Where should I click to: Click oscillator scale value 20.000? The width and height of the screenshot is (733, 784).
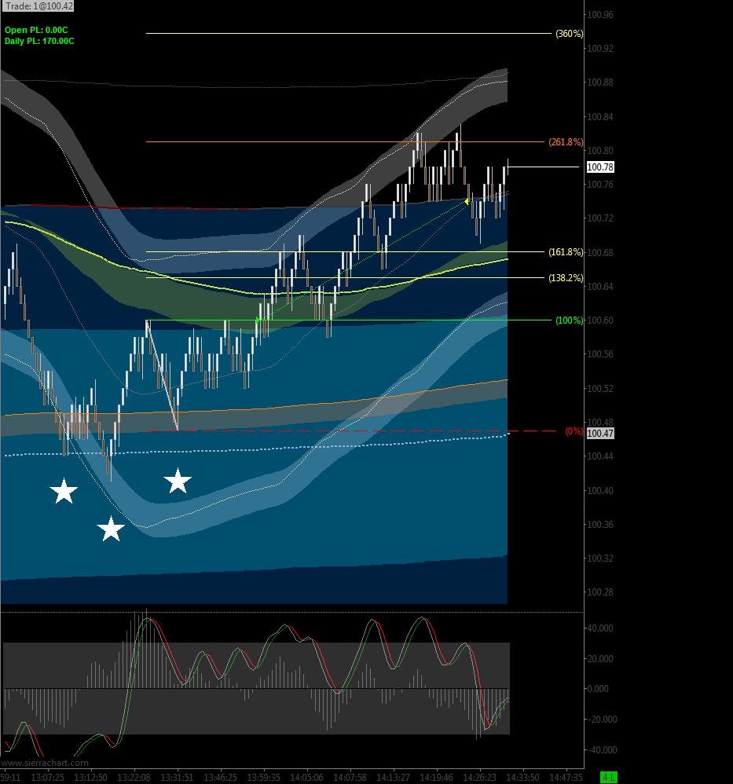tap(600, 659)
